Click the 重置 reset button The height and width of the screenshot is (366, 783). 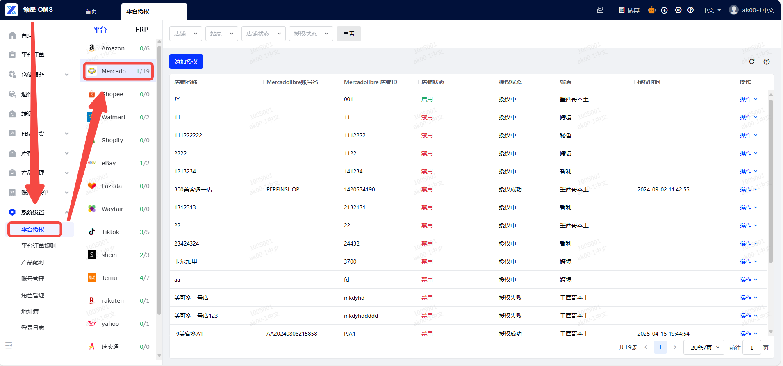tap(348, 34)
